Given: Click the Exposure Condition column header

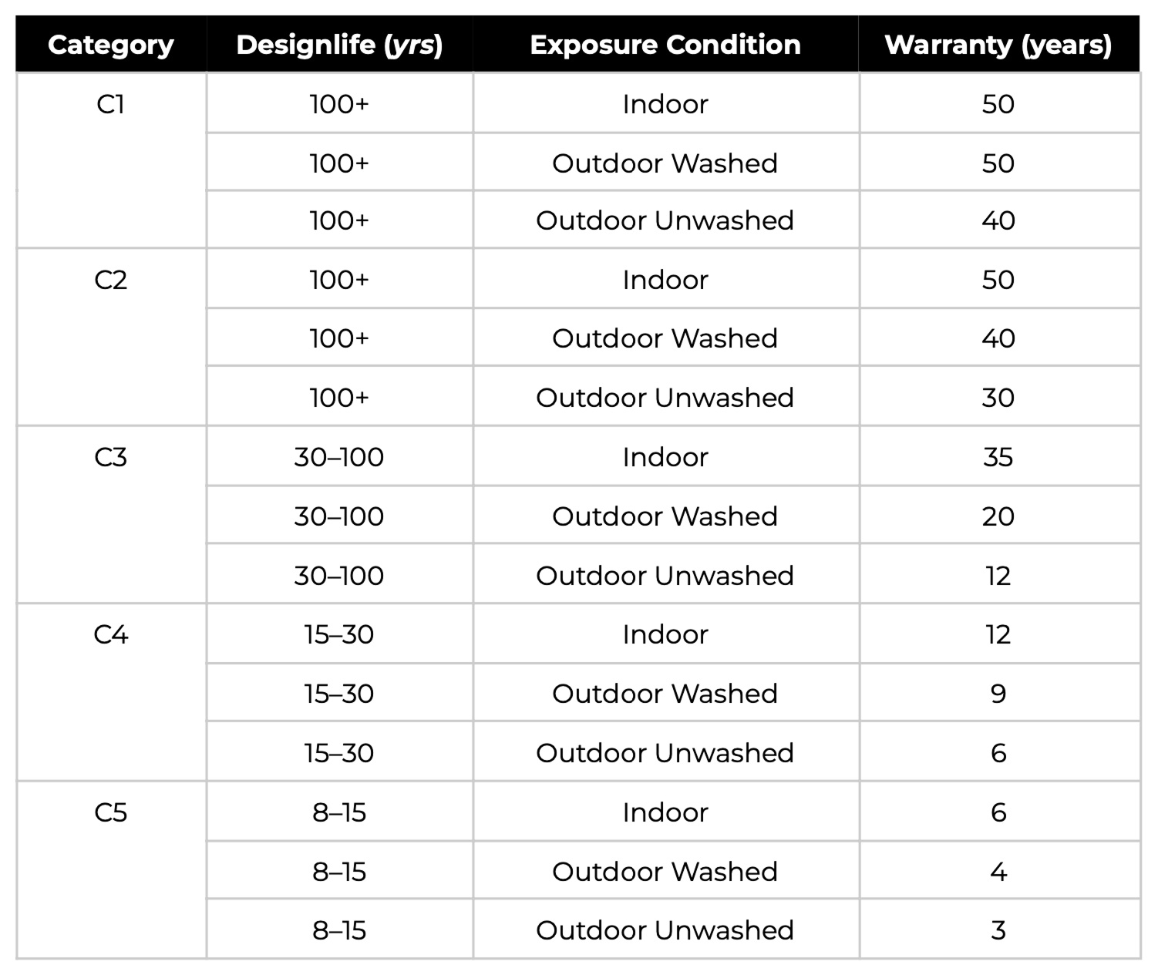Looking at the screenshot, I should tap(665, 45).
